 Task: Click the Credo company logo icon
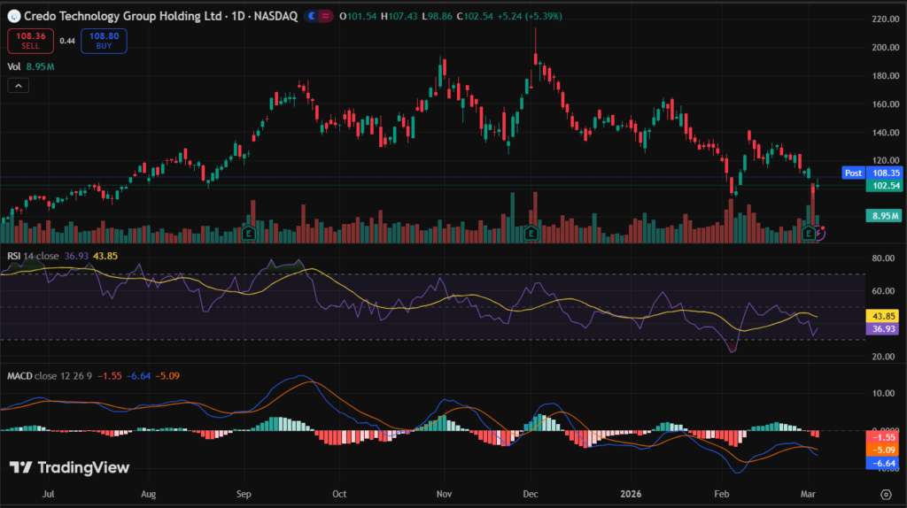13,17
